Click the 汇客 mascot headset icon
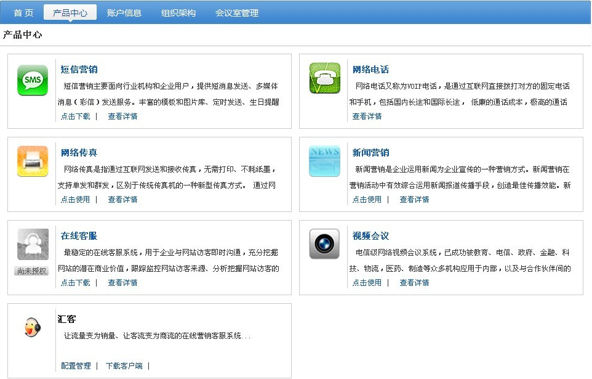This screenshot has width=592, height=379. (32, 327)
